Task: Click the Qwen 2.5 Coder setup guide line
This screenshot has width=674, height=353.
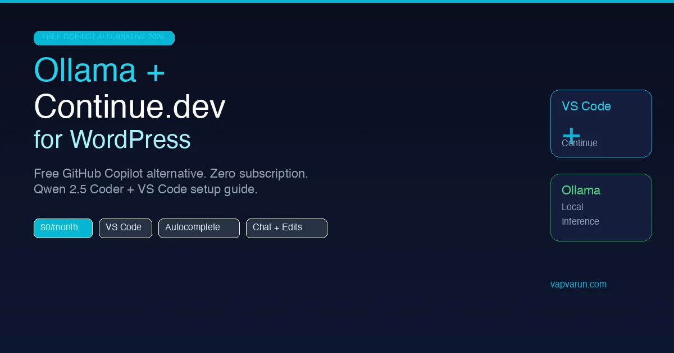Action: (x=145, y=189)
